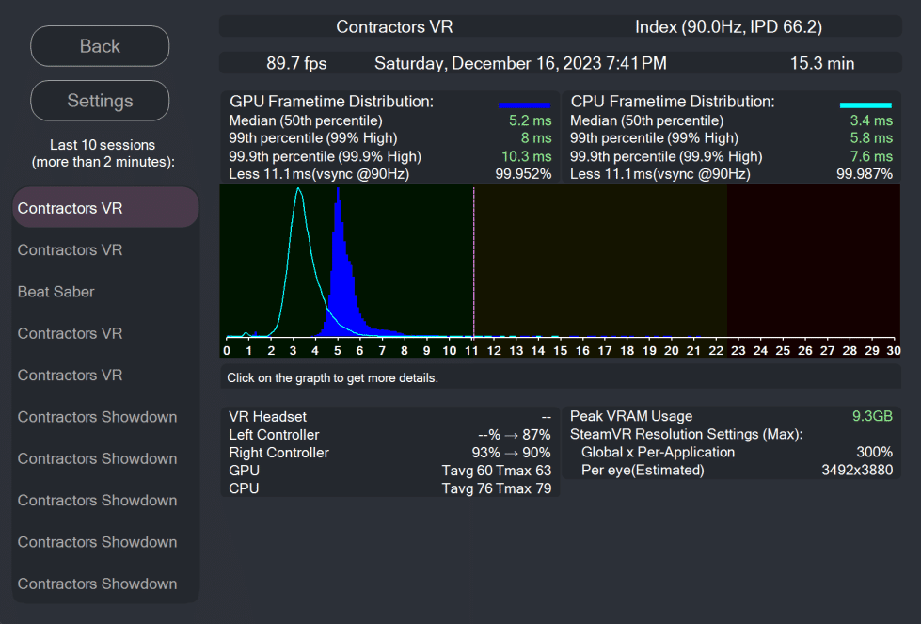Open the last Contractors Showdown session
The height and width of the screenshot is (624, 921).
105,584
